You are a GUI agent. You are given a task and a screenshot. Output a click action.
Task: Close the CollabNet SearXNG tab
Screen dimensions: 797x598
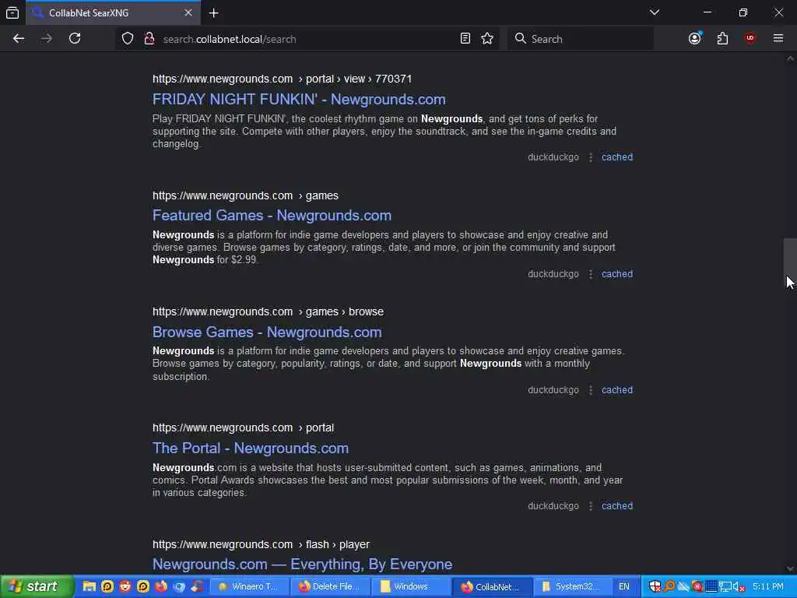tap(188, 12)
